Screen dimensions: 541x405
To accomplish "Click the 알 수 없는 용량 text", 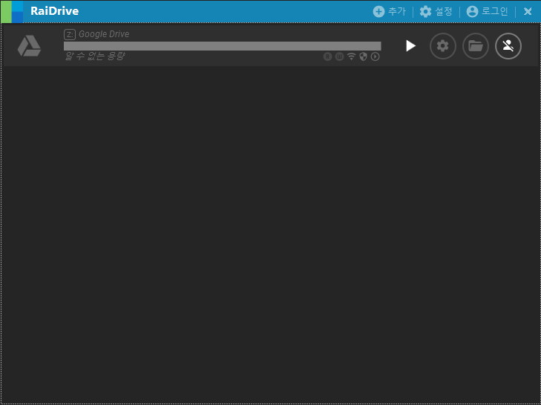I will coord(94,56).
